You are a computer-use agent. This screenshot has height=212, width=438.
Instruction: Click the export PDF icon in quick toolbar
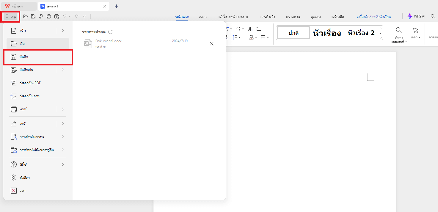point(41,16)
